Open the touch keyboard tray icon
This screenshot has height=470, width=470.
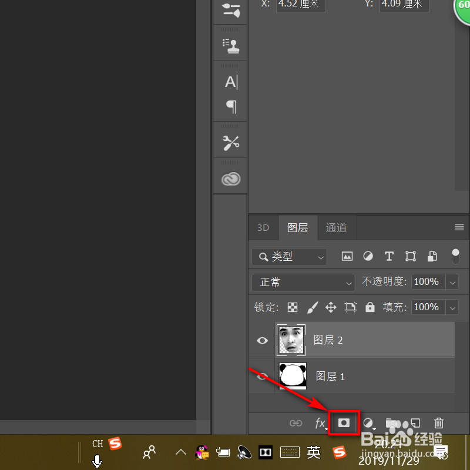pos(290,452)
